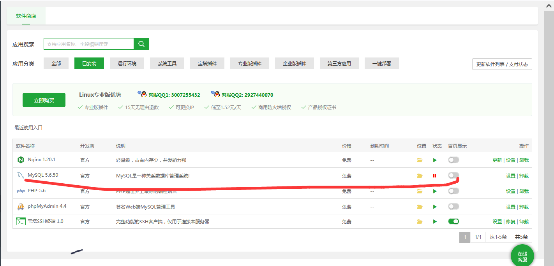Toggle homepage display for MySQL 5.6.50
Screen dimensions: 554x266
[x=453, y=175]
